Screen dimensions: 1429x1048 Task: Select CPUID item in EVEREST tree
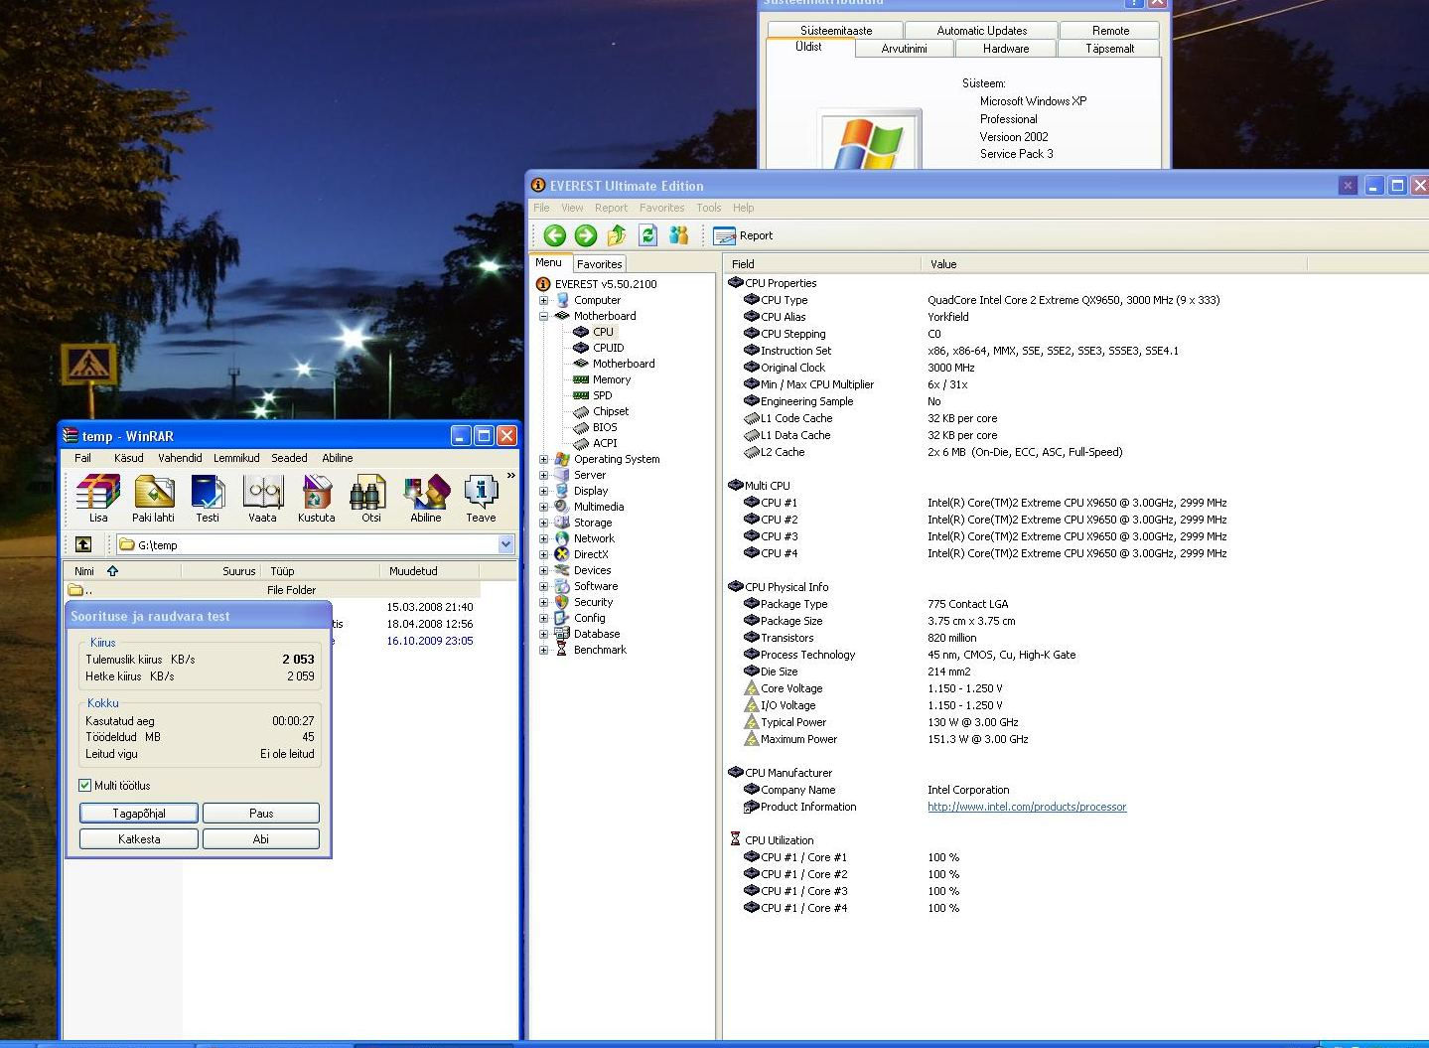pos(608,348)
